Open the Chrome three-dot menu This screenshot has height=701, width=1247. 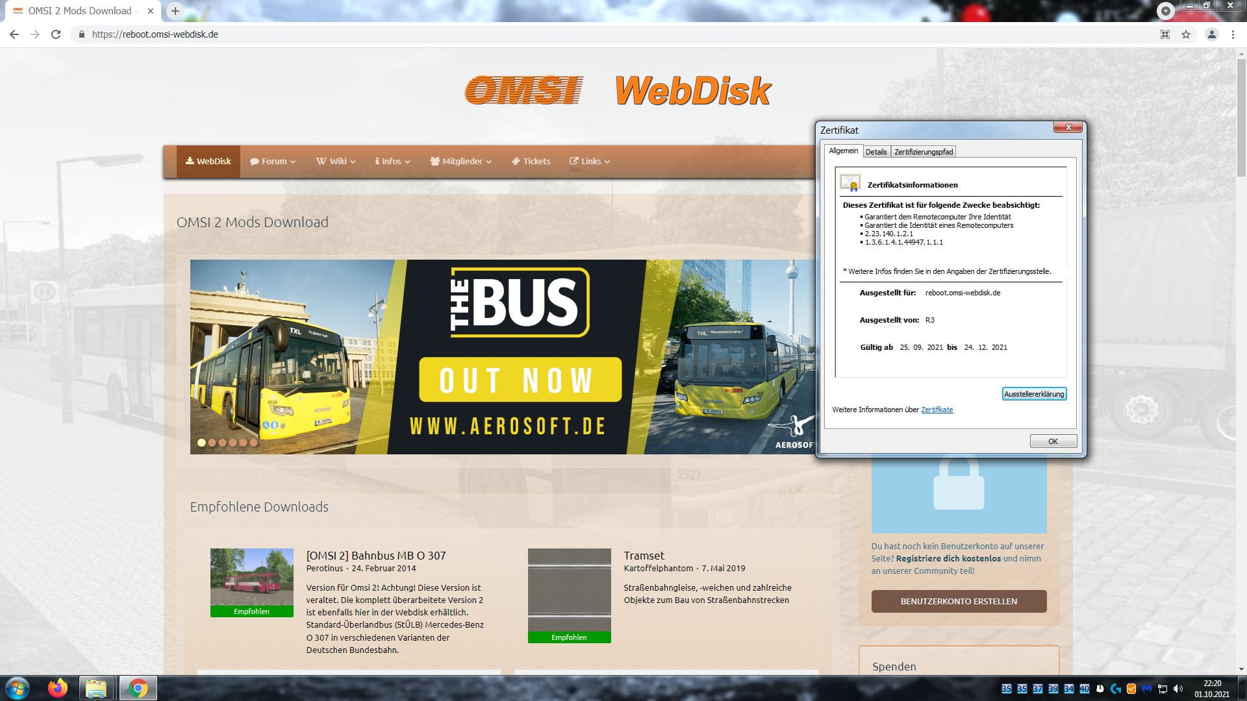(1233, 34)
